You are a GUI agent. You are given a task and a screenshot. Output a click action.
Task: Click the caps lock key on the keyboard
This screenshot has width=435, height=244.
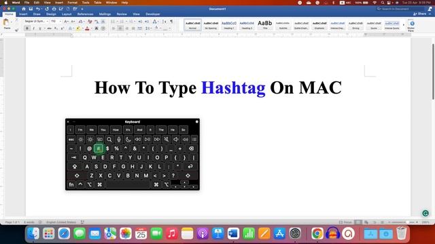pos(75,167)
